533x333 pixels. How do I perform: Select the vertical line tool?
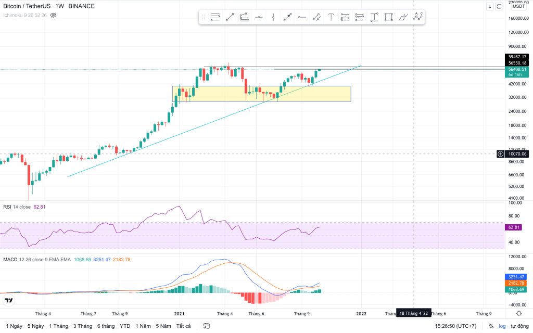(273, 17)
